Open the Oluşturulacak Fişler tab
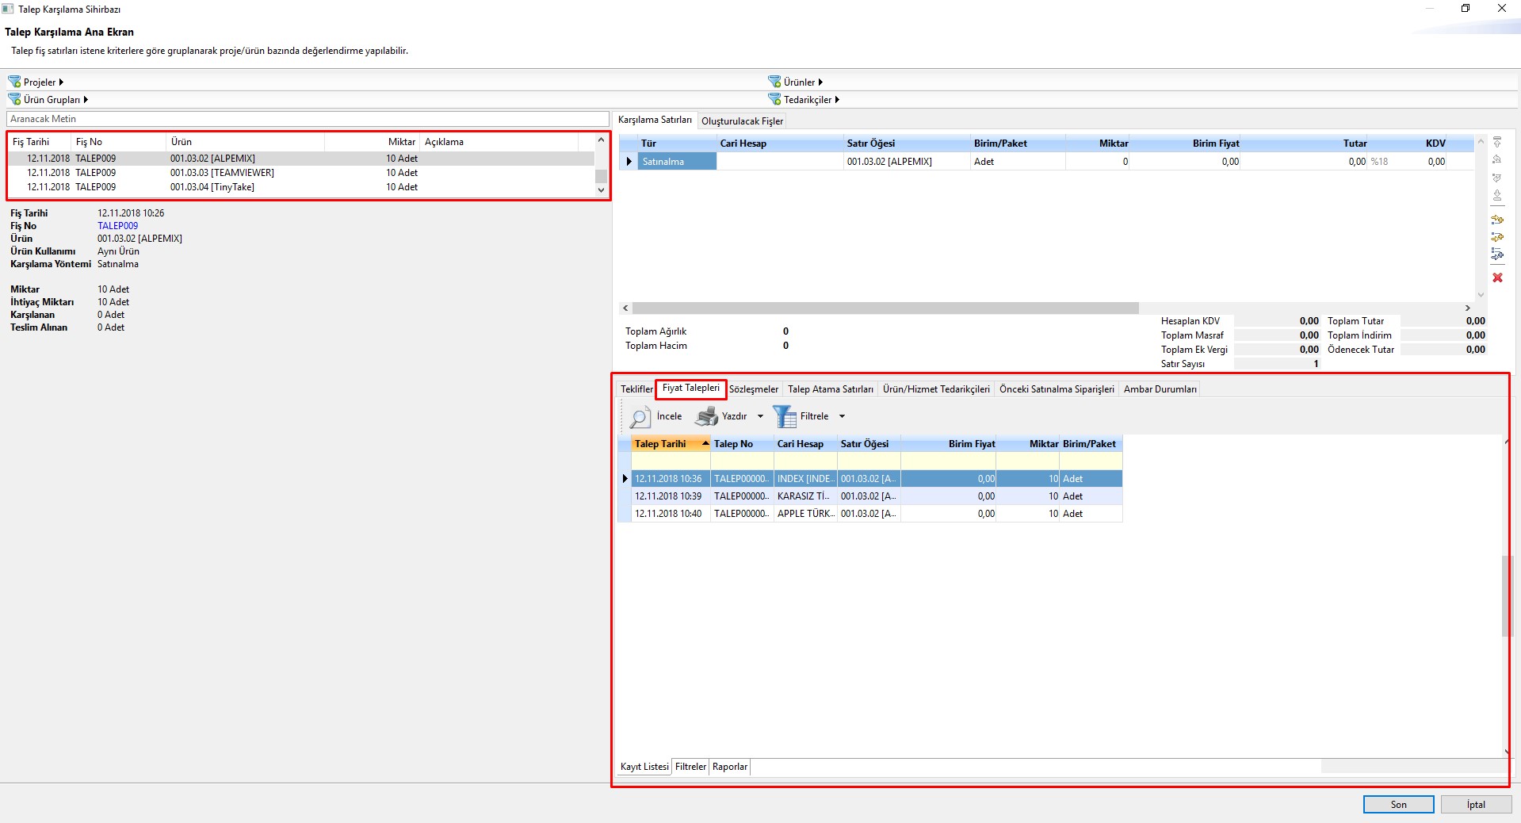Viewport: 1521px width, 823px height. [742, 121]
